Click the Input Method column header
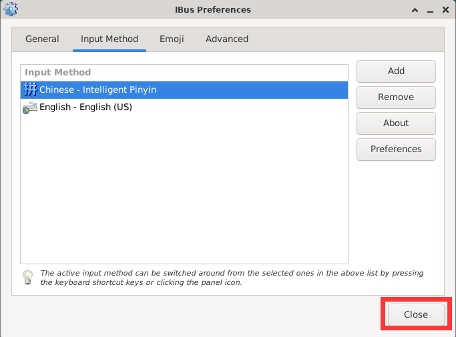This screenshot has width=456, height=337. (58, 72)
